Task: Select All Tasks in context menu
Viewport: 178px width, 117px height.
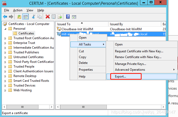Action: (88, 44)
